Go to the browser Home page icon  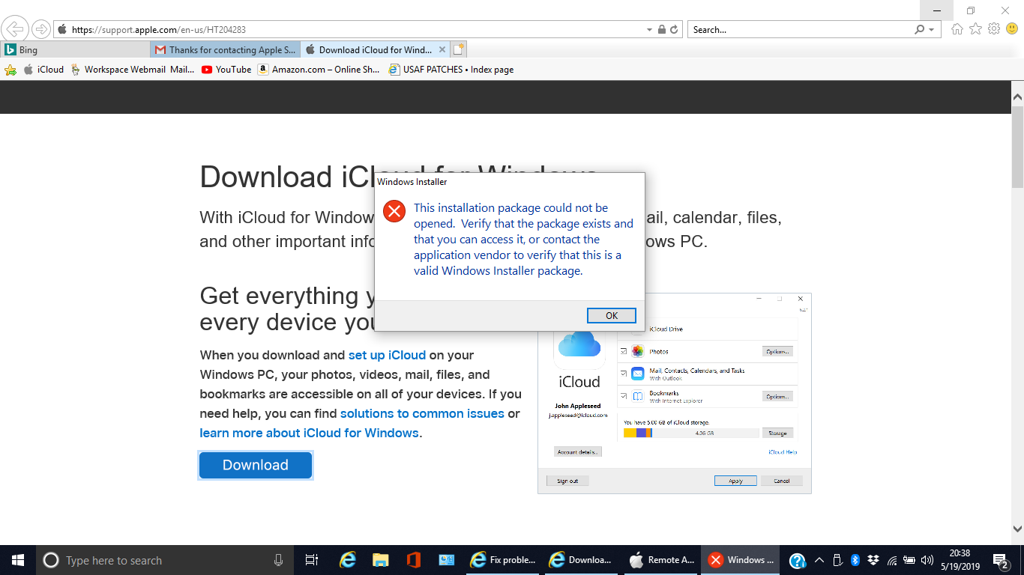coord(957,29)
